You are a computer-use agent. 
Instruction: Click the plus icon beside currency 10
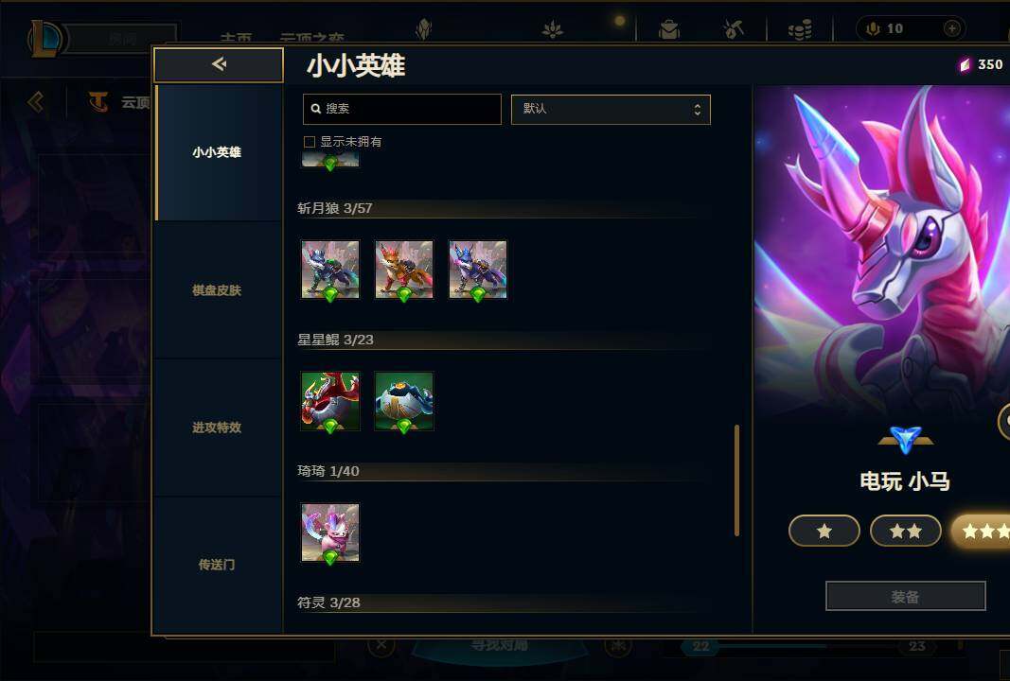click(951, 28)
